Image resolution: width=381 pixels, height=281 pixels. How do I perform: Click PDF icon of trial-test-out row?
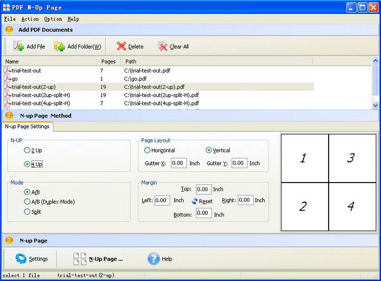click(7, 70)
